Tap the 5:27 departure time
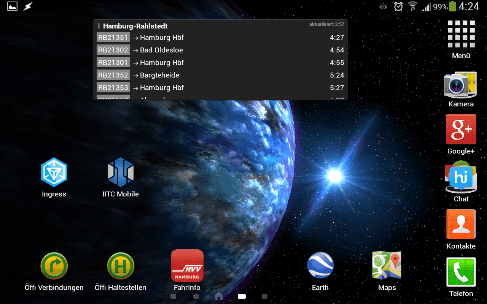487x304 pixels. click(337, 88)
